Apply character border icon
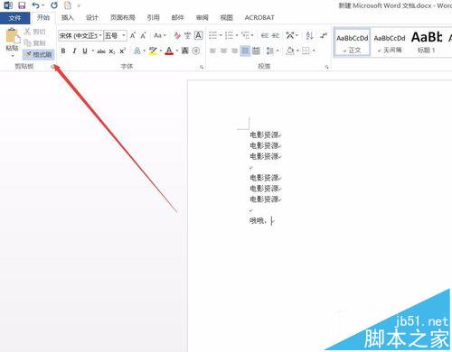 [198, 36]
